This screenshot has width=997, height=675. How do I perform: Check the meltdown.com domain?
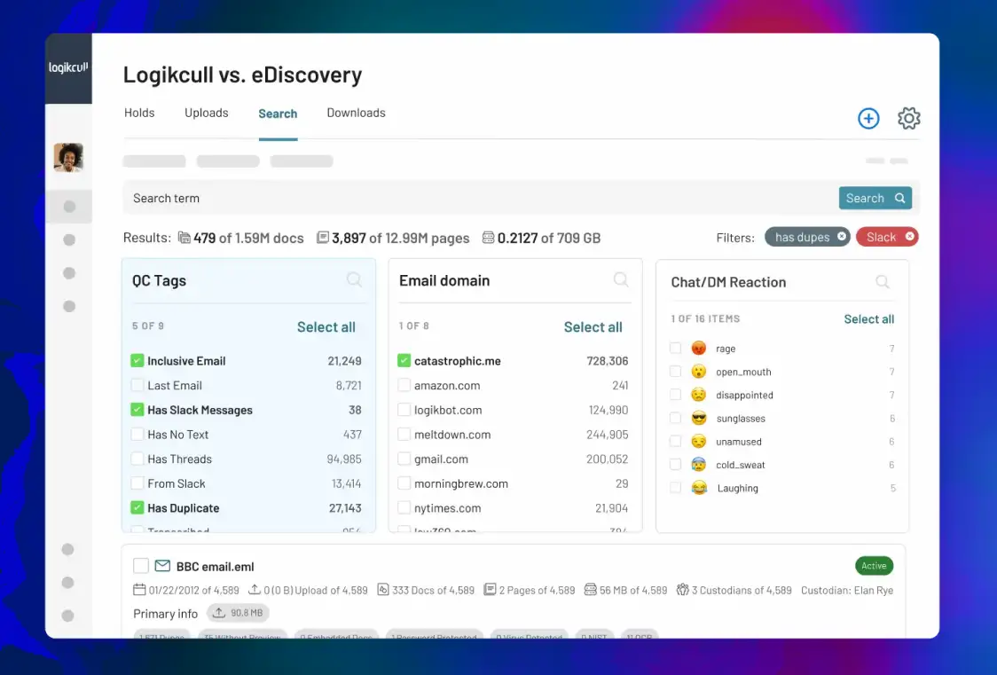404,434
